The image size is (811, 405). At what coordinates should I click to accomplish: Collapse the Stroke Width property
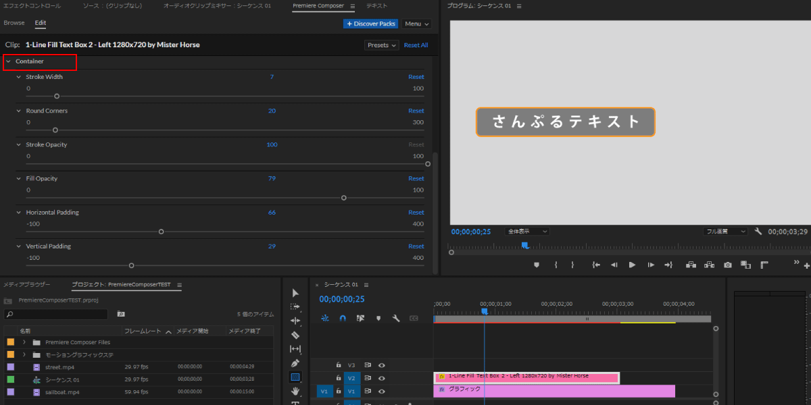19,77
